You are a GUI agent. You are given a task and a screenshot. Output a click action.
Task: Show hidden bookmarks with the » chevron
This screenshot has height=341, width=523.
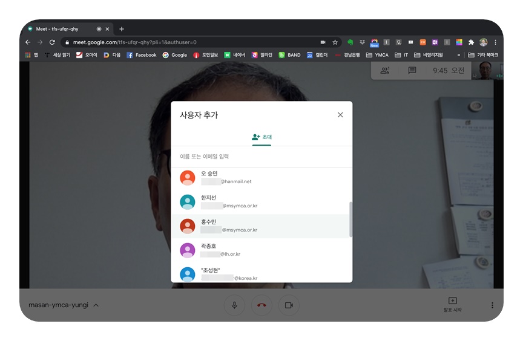(459, 55)
